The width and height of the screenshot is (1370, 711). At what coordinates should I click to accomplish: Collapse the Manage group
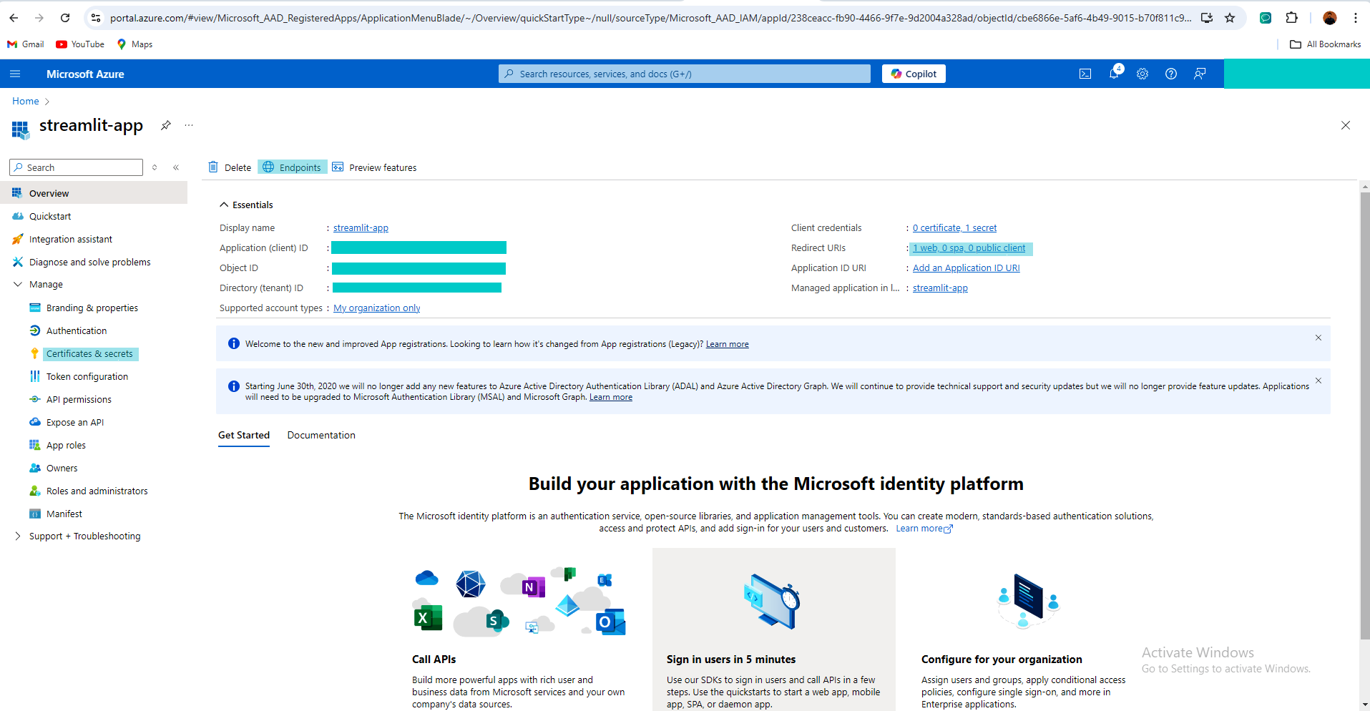[18, 283]
